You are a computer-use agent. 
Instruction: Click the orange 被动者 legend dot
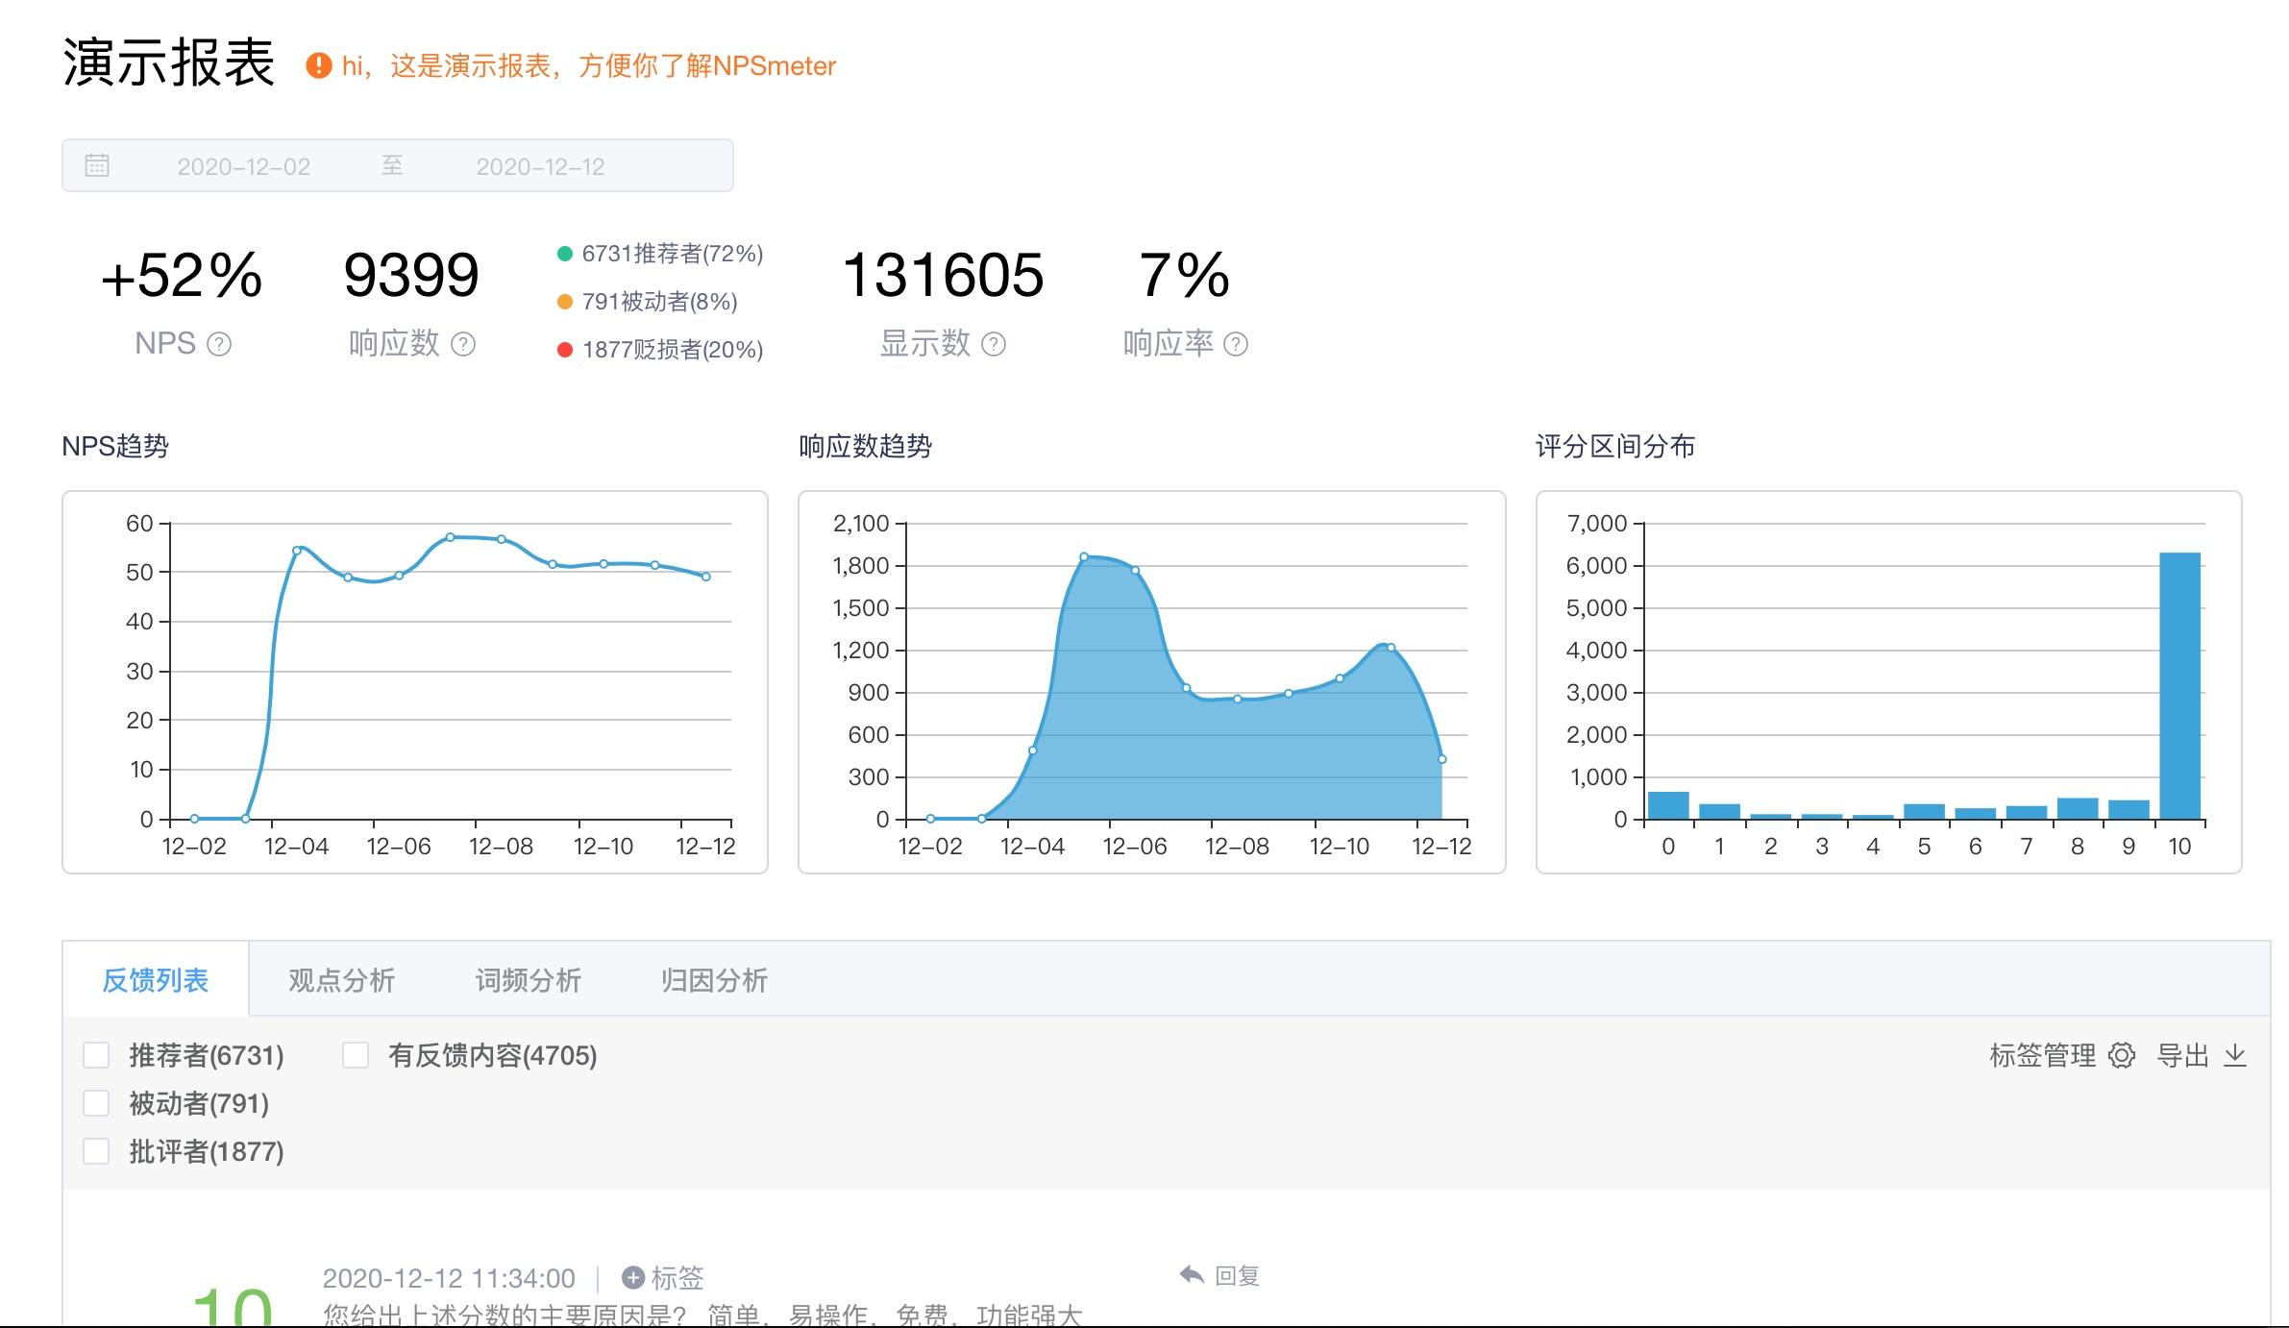click(x=565, y=302)
